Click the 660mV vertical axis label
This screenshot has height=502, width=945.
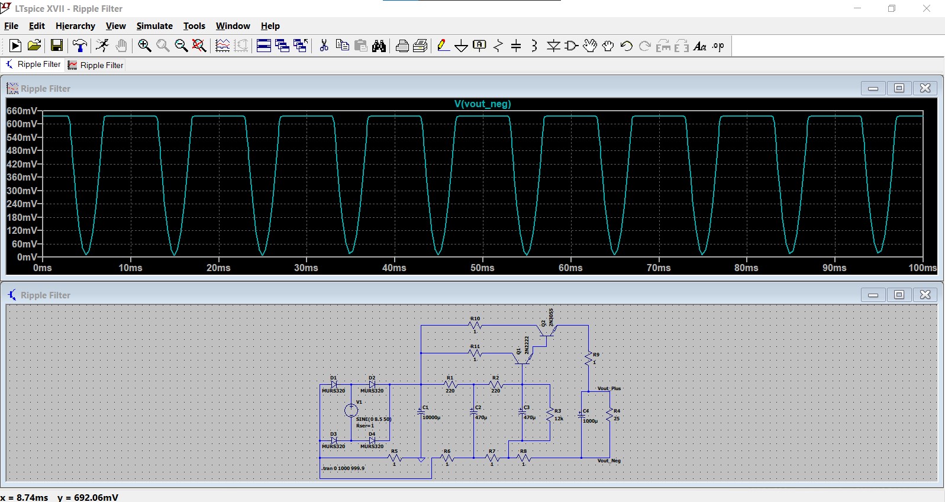coord(22,111)
